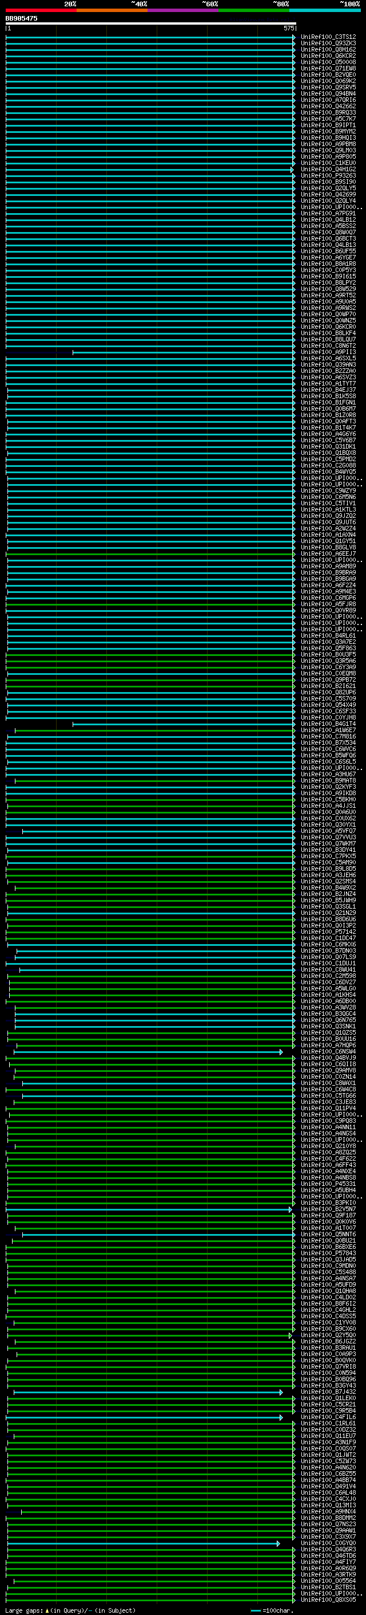Select the UniRef100_Q2QLY5 label

(328, 188)
